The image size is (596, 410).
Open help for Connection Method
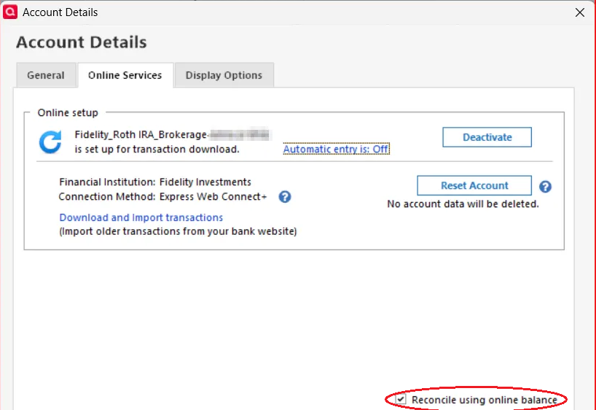285,197
